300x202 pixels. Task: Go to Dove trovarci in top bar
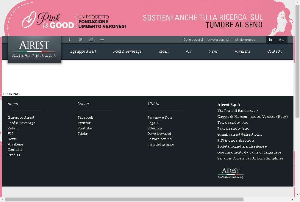(193, 40)
